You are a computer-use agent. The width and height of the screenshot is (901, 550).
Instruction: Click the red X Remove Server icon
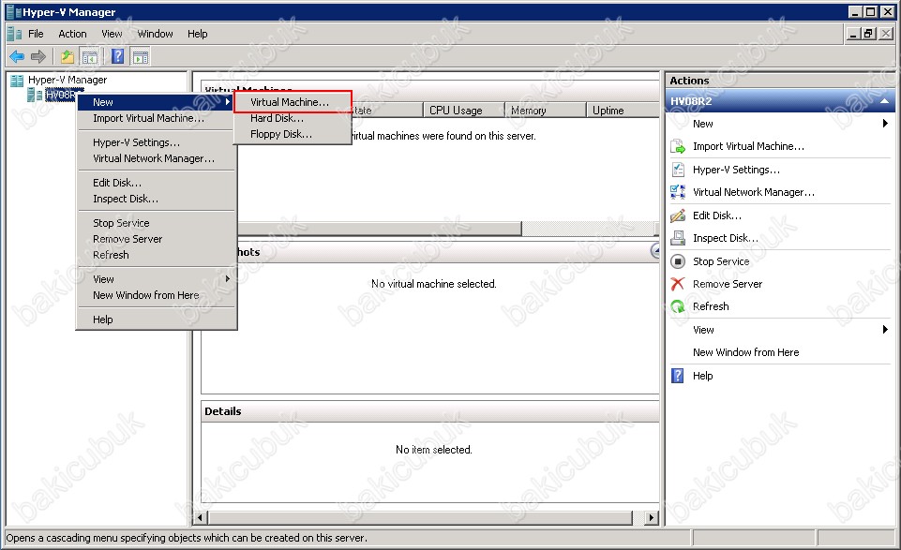(x=678, y=284)
